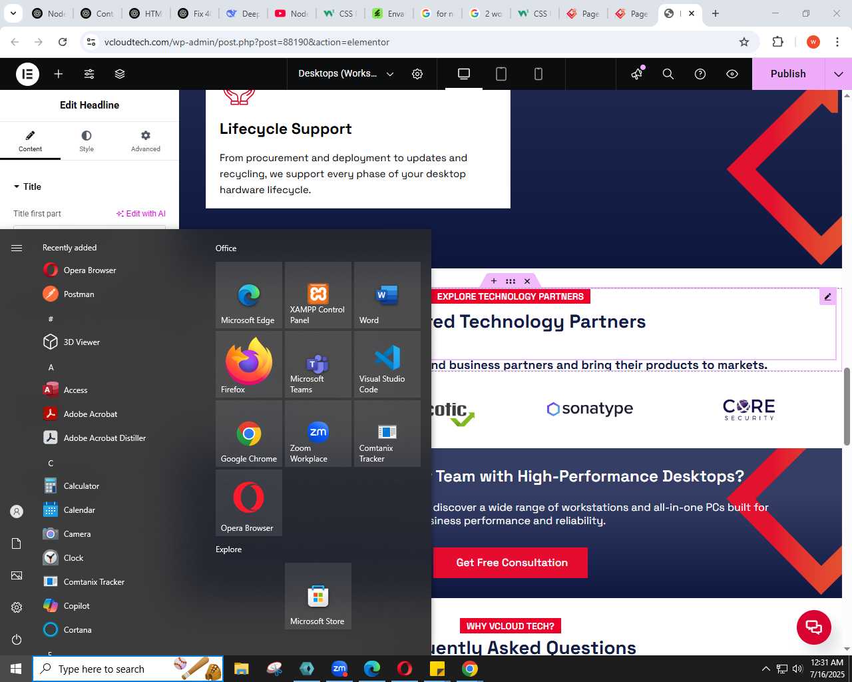This screenshot has height=682, width=852.
Task: Open the Elementor finder search icon
Action: pos(668,74)
